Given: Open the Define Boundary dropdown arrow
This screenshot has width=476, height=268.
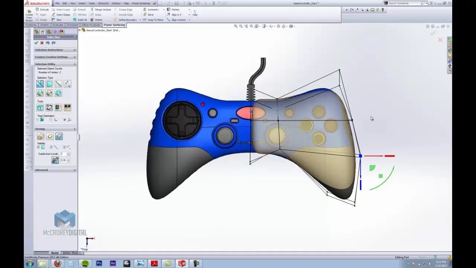Looking at the screenshot, I should pos(140,20).
